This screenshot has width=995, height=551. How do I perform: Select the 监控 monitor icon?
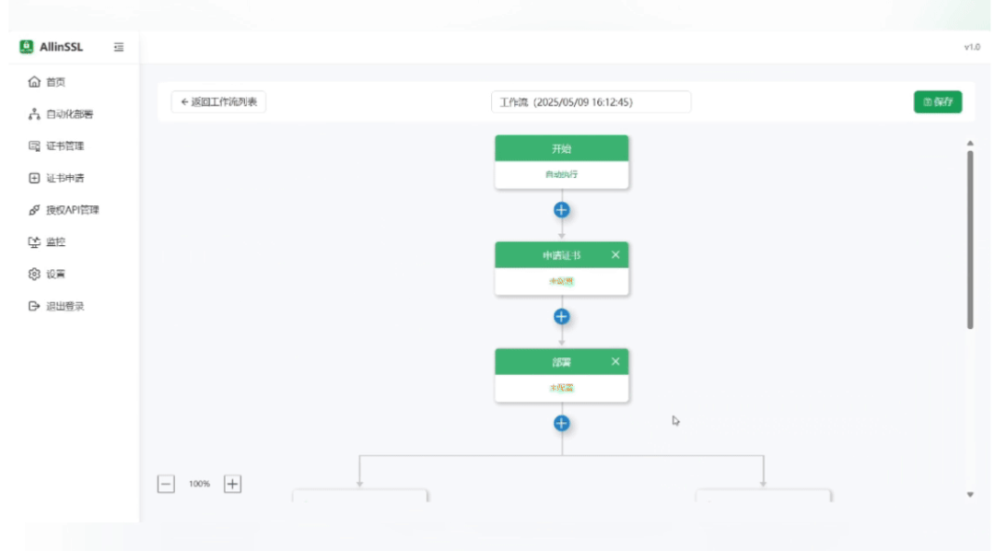34,242
